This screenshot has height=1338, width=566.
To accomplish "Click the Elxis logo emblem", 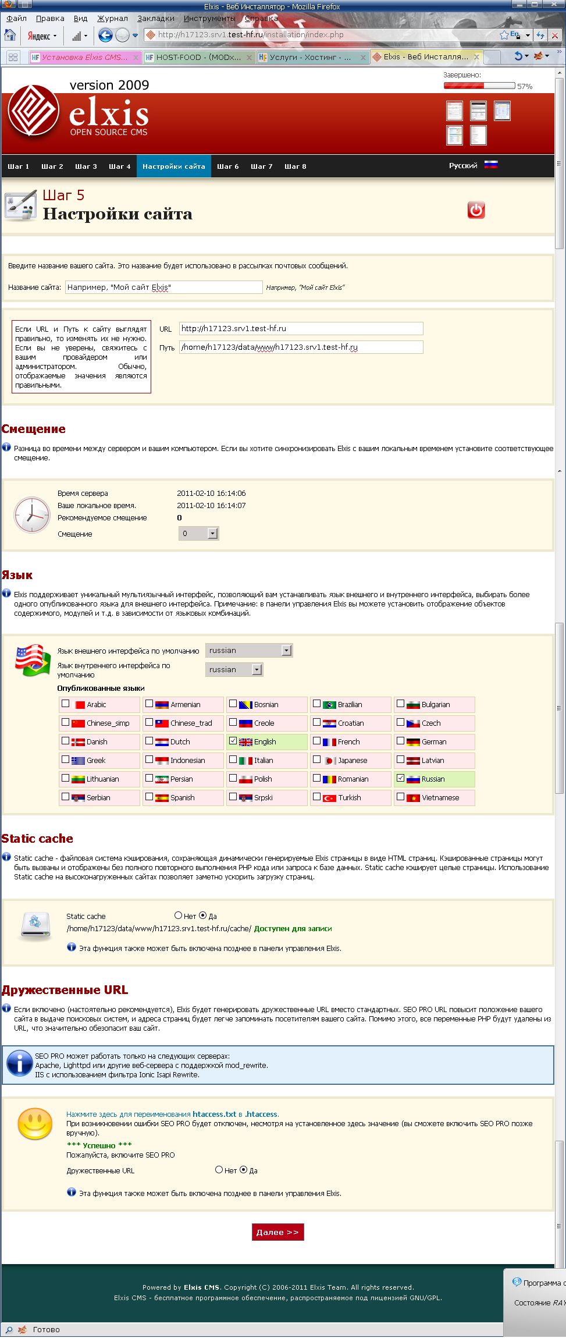I will 34,111.
